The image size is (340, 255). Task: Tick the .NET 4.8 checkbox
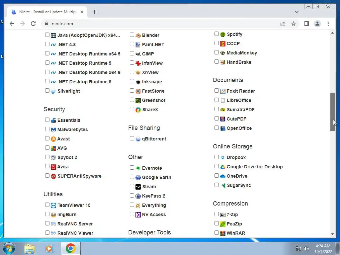pyautogui.click(x=47, y=44)
